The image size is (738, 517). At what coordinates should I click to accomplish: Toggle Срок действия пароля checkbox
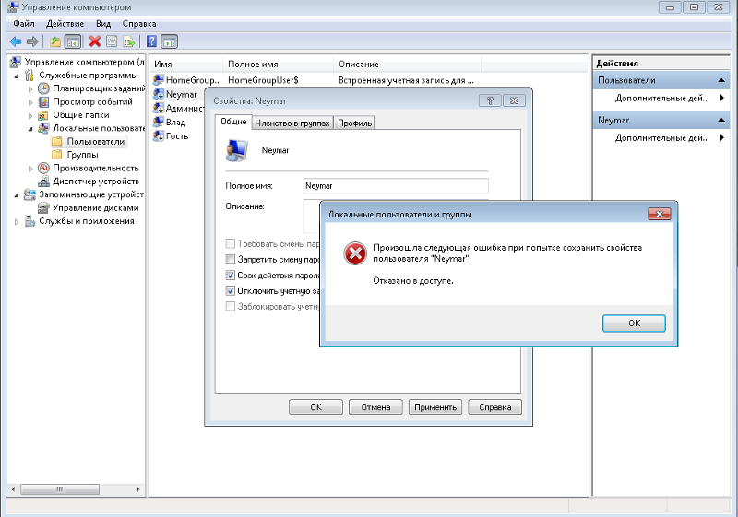click(230, 275)
